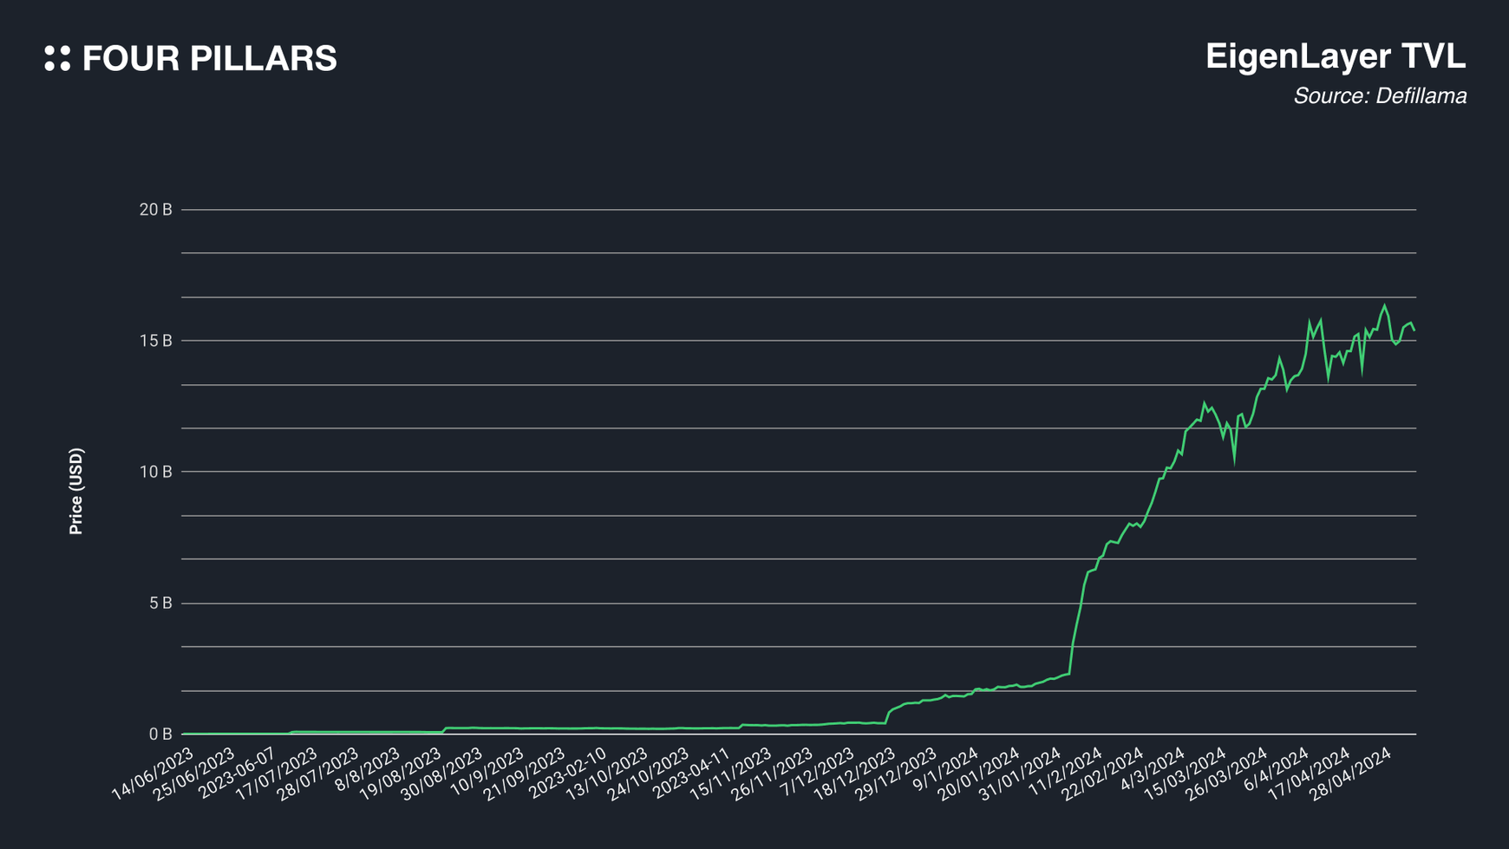Click the Price (USD) y-axis label
1509x849 pixels.
coord(76,491)
